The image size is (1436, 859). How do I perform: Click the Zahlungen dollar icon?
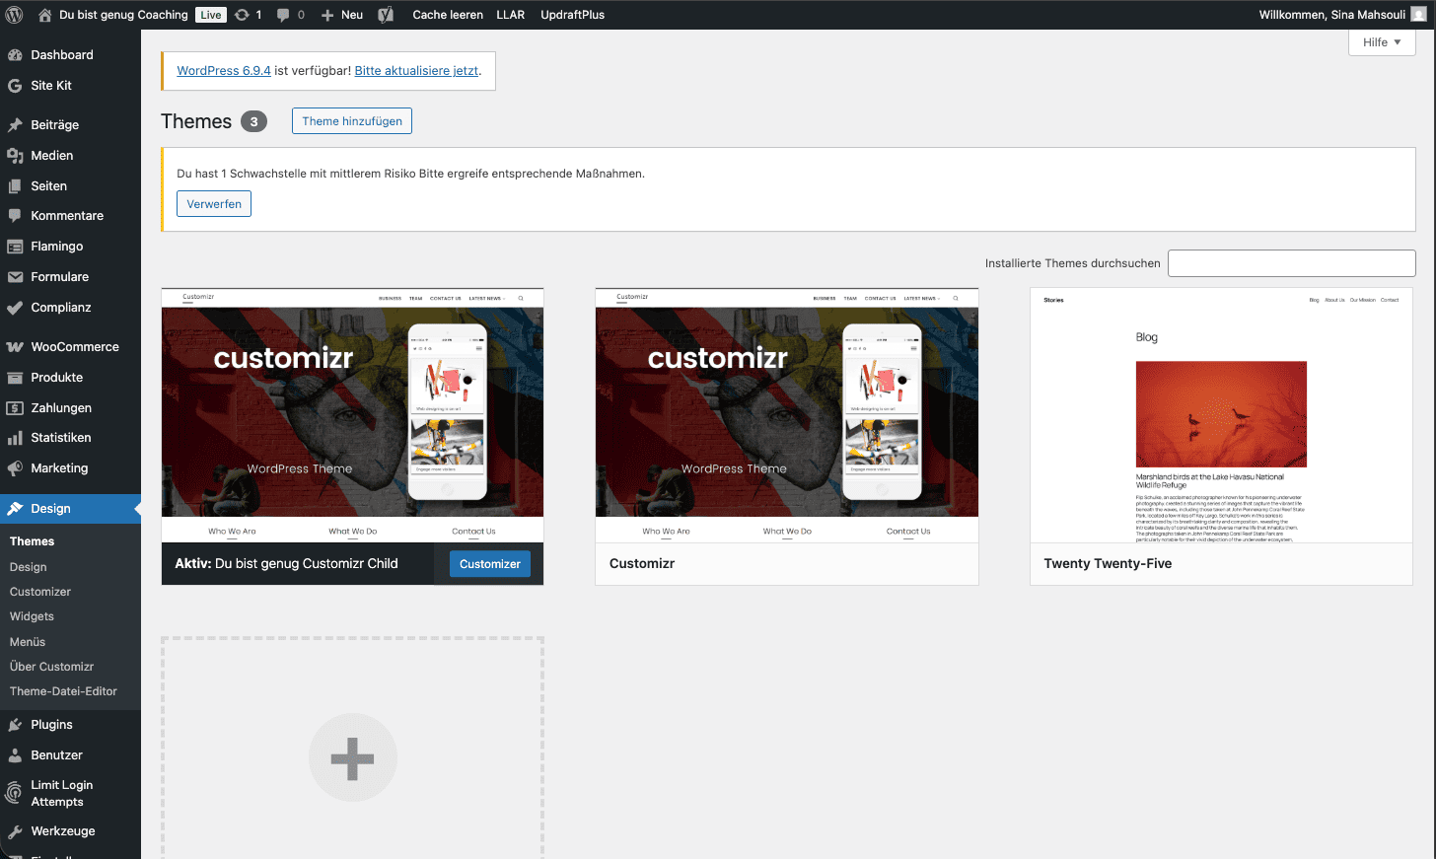(x=15, y=408)
